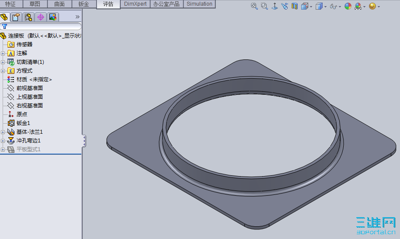Select the 右视基准面 plane
The image size is (400, 239).
coord(30,106)
